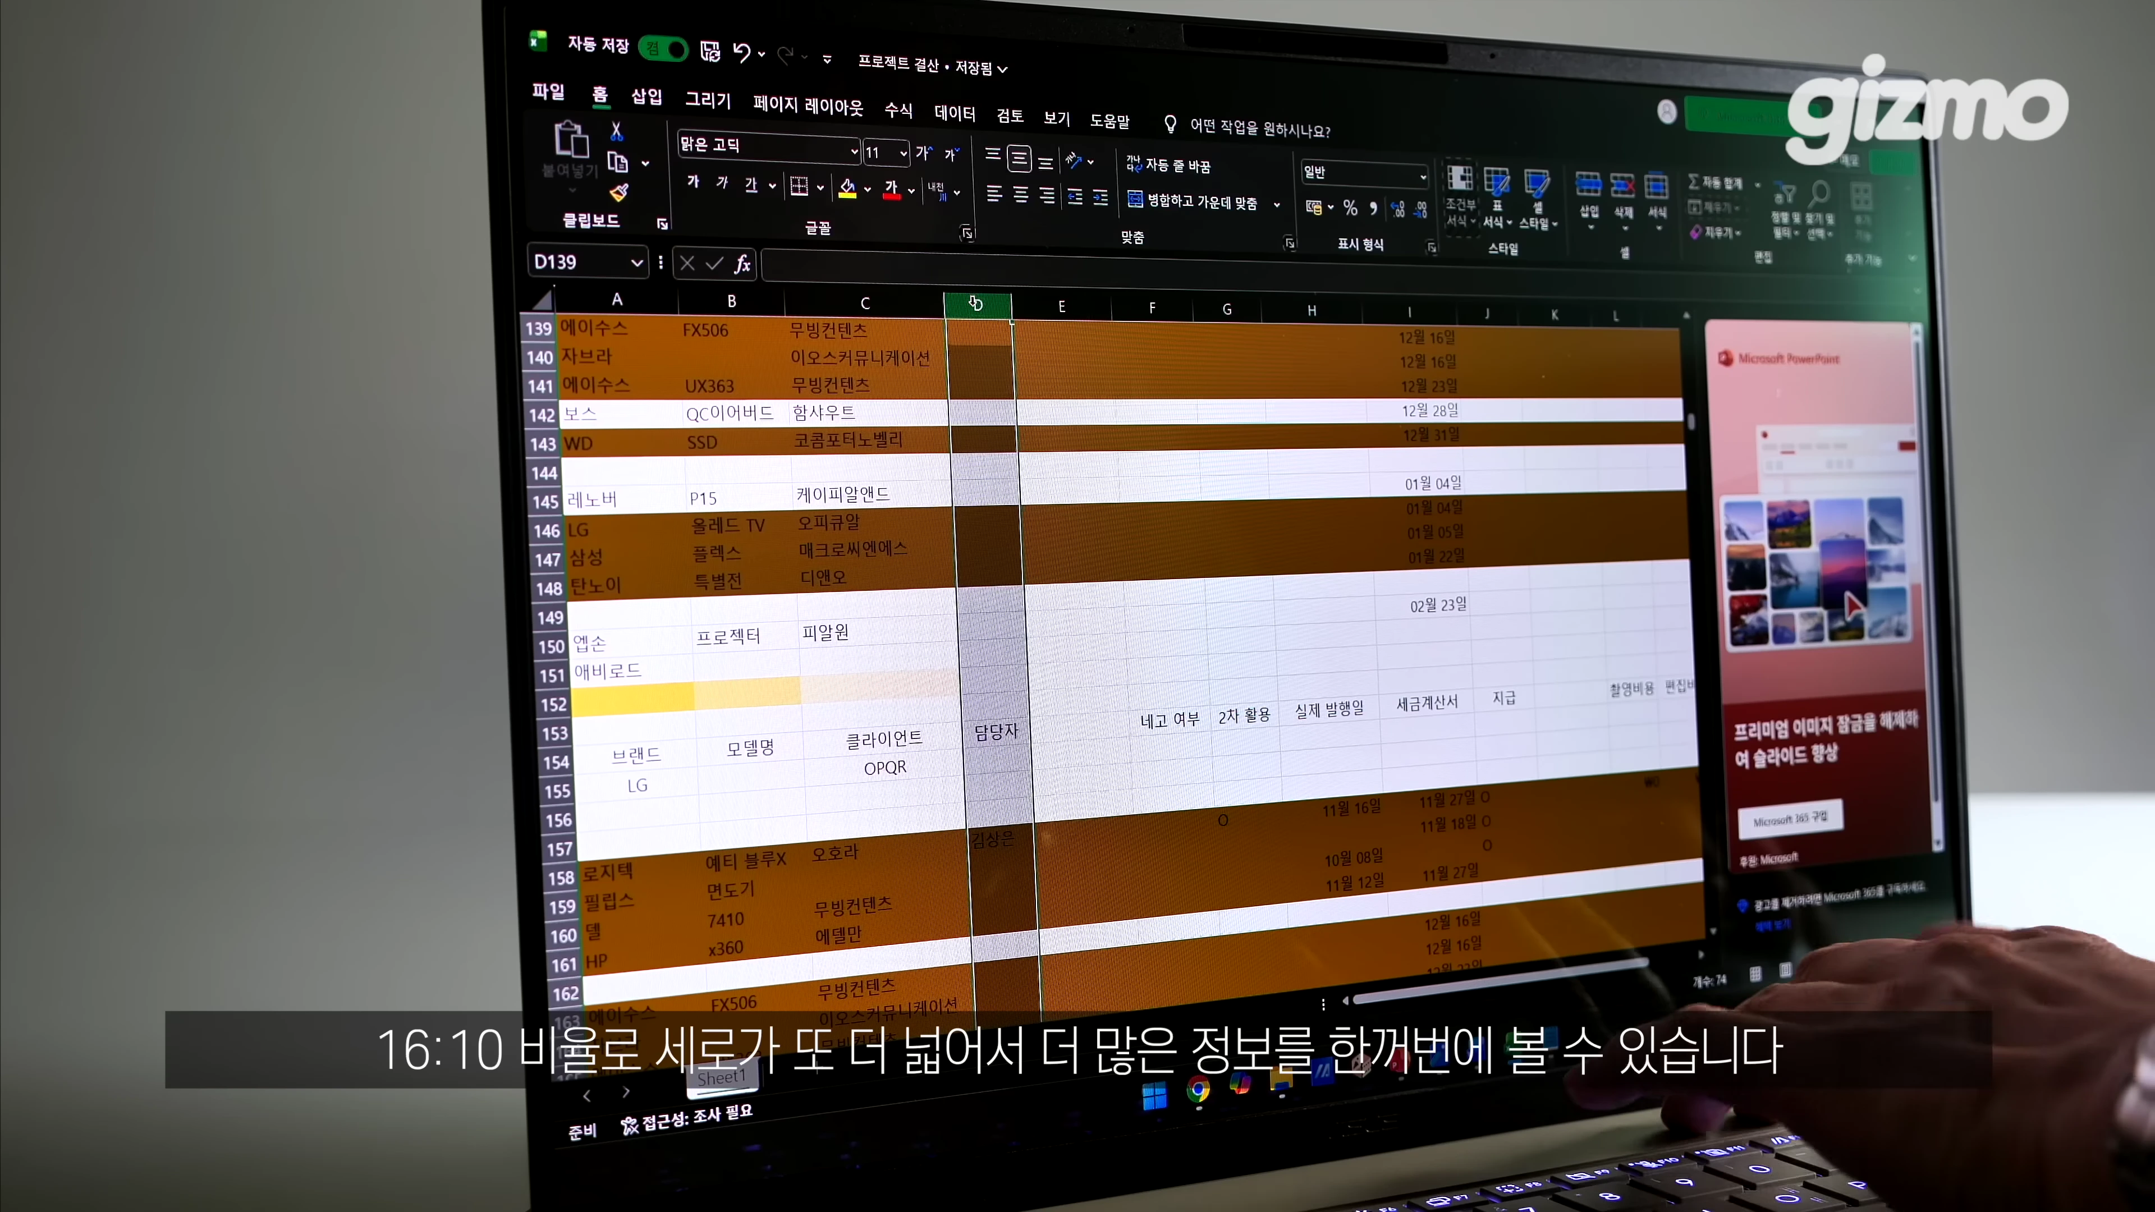Click the comma style icon
This screenshot has height=1212, width=2155.
click(1373, 208)
